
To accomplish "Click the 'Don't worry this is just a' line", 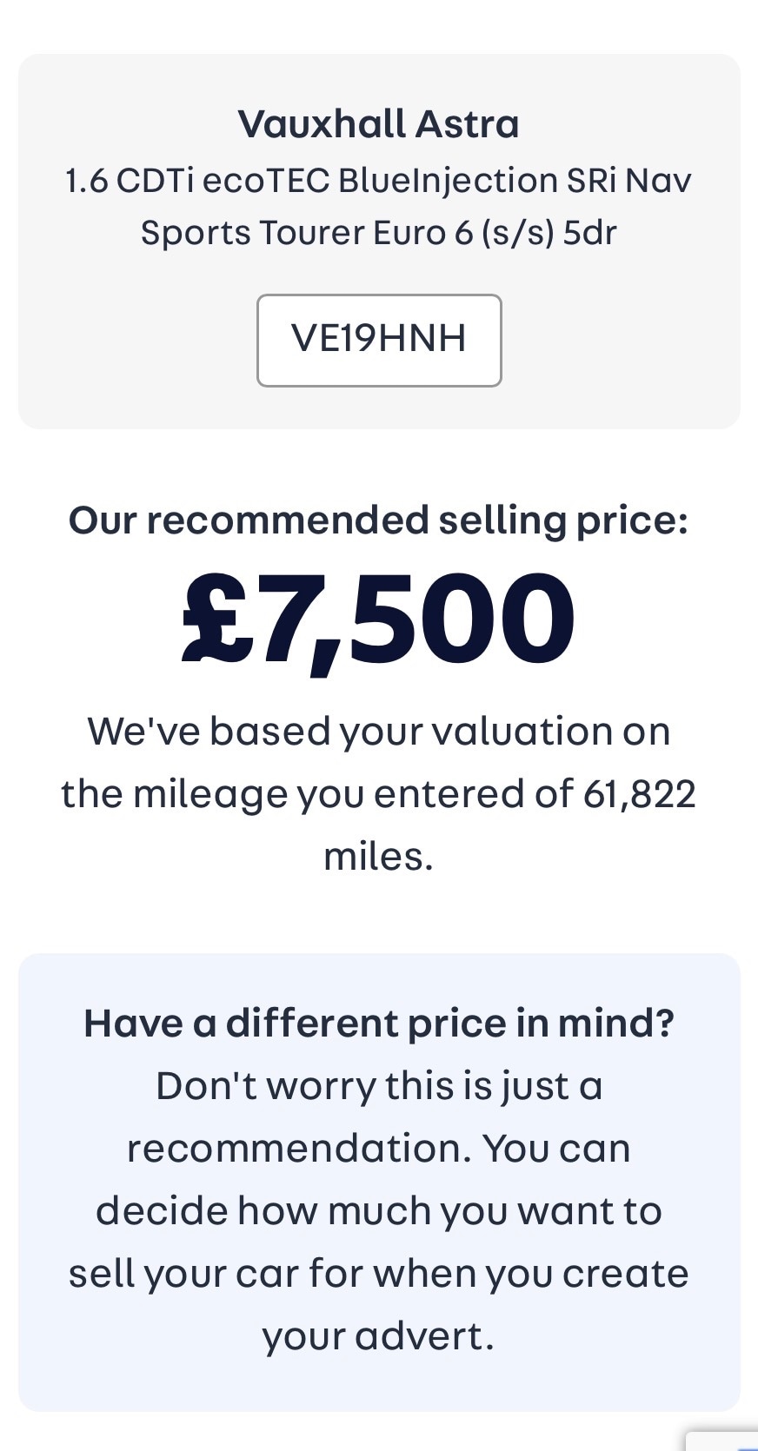I will 378,1086.
